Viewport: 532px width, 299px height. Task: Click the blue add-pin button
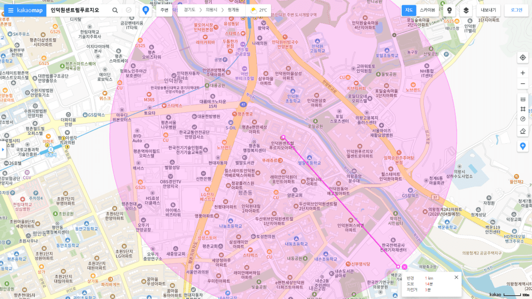pyautogui.click(x=523, y=146)
